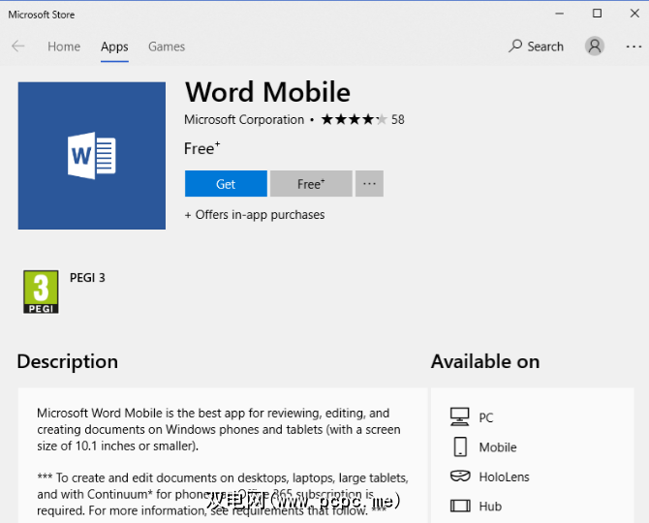
Task: Minimize the Microsoft Store window
Action: pyautogui.click(x=560, y=14)
